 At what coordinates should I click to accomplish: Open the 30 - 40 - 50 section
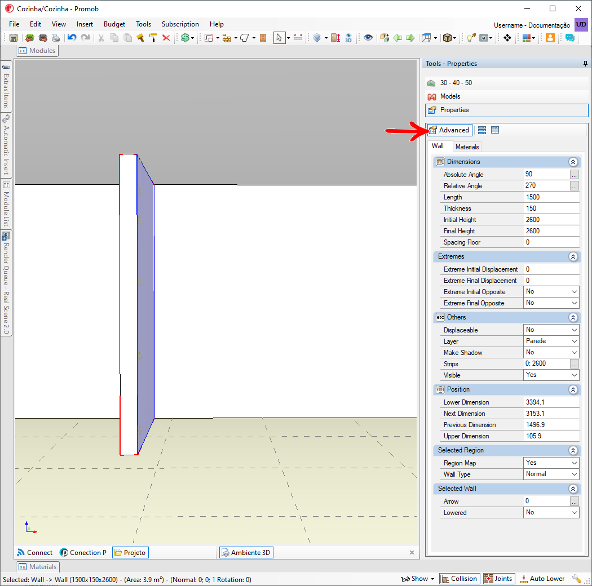click(x=507, y=83)
